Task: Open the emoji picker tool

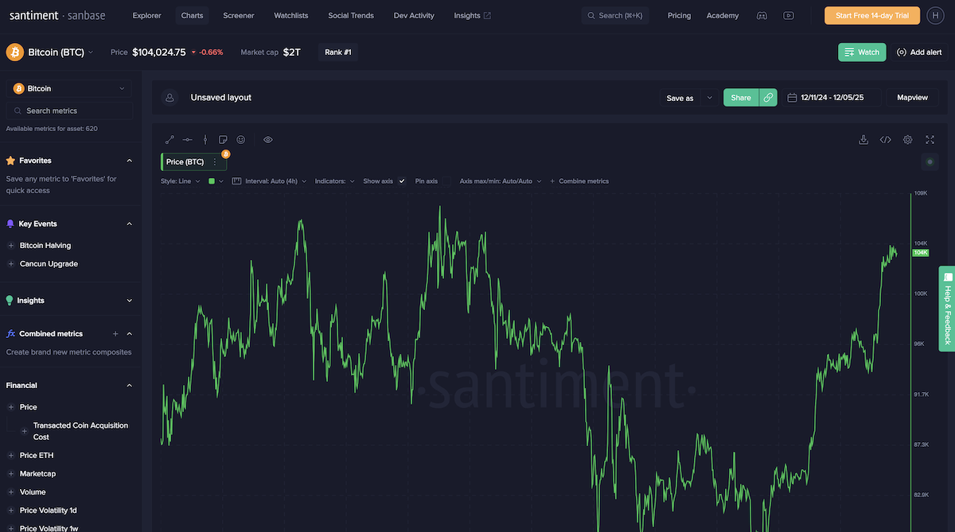Action: [x=241, y=140]
